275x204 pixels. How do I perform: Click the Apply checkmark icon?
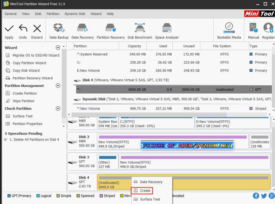(x=9, y=28)
